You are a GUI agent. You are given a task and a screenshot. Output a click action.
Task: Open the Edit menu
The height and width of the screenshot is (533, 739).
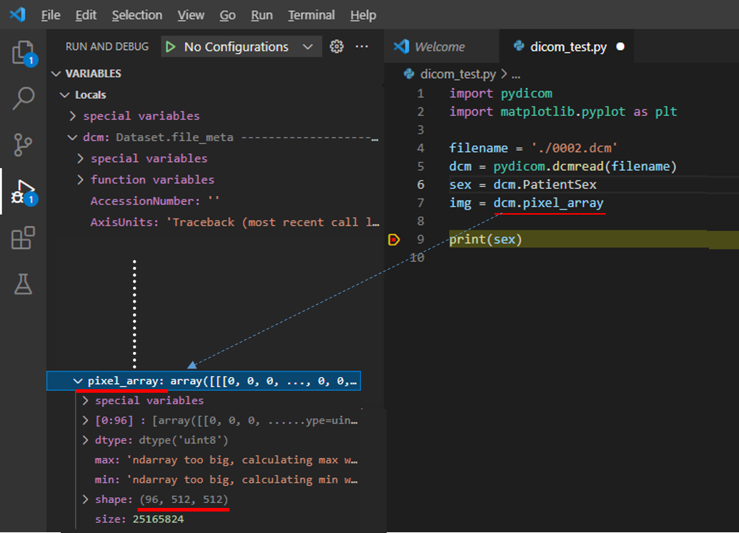(x=86, y=15)
